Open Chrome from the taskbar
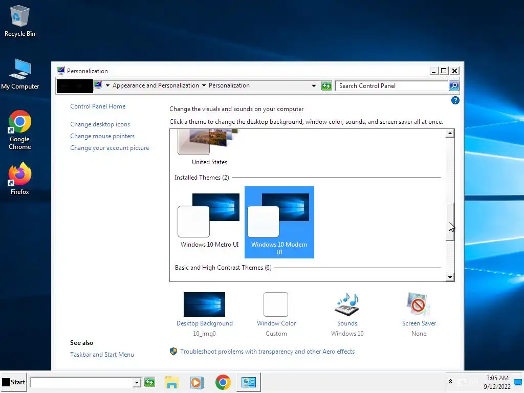The height and width of the screenshot is (393, 524). pos(223,382)
